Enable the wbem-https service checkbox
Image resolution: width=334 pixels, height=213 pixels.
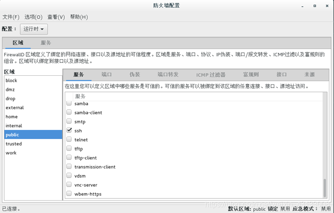click(x=69, y=193)
